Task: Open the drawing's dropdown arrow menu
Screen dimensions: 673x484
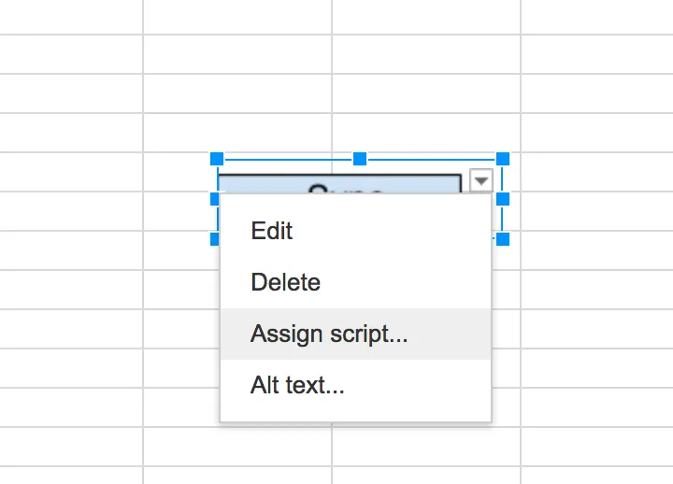Action: click(x=480, y=180)
